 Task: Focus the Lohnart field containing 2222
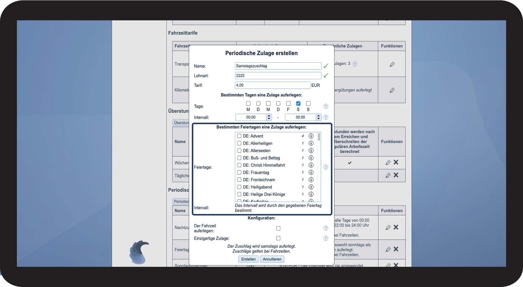[x=278, y=76]
